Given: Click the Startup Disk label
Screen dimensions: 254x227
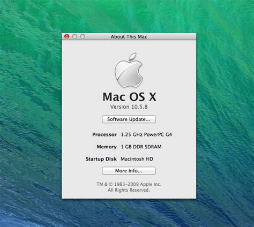Looking at the screenshot, I should pyautogui.click(x=101, y=159).
